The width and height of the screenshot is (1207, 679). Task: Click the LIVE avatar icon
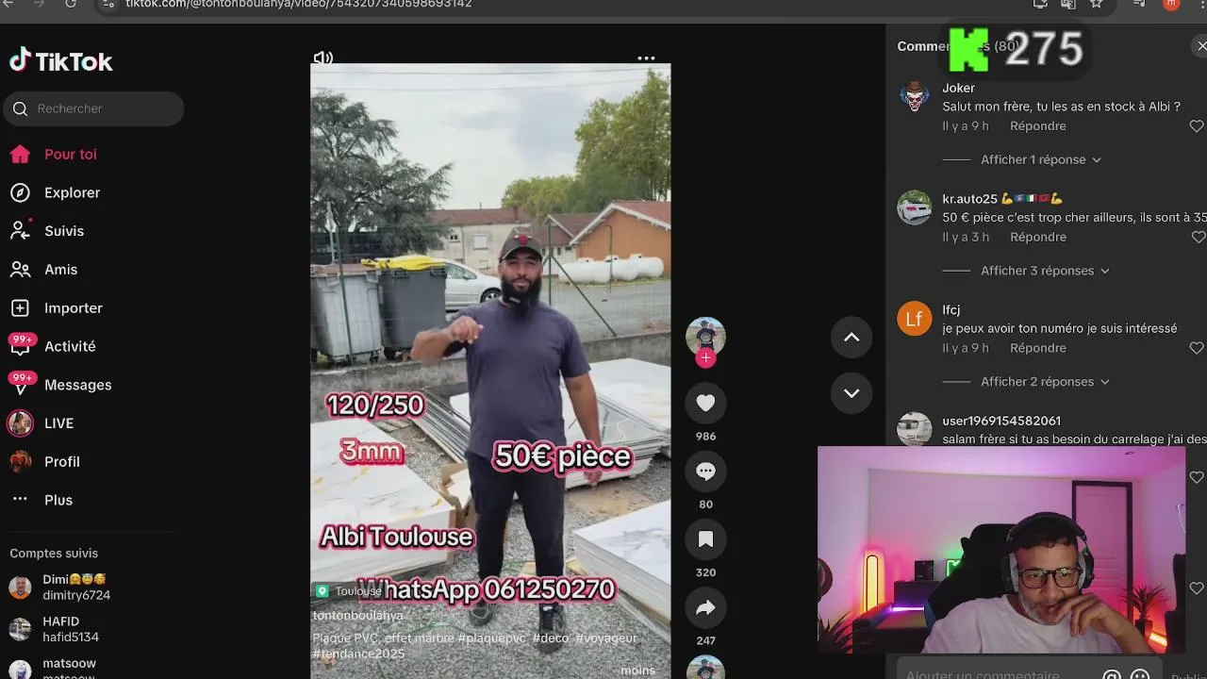tap(20, 423)
